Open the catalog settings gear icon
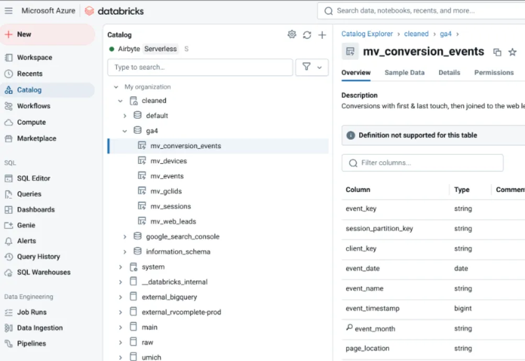The image size is (525, 361). (292, 34)
